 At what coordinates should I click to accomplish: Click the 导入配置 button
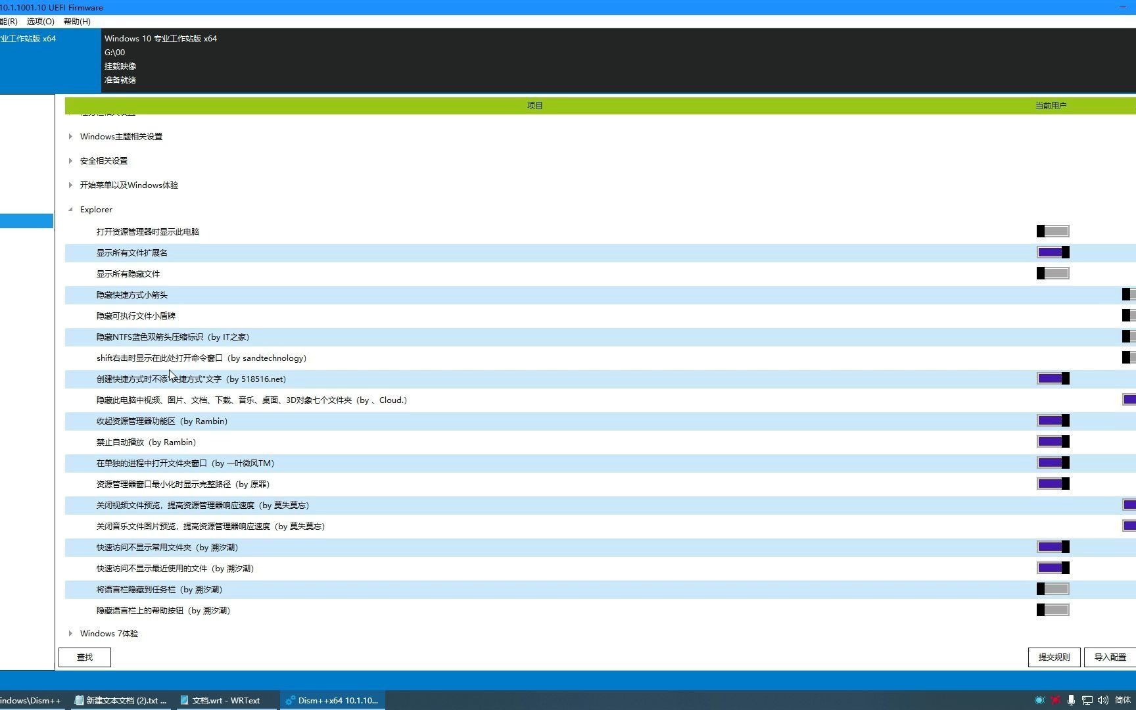(x=1110, y=657)
